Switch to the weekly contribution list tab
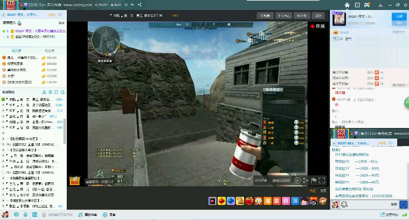Viewport: 409px width, 220px height. point(16,50)
